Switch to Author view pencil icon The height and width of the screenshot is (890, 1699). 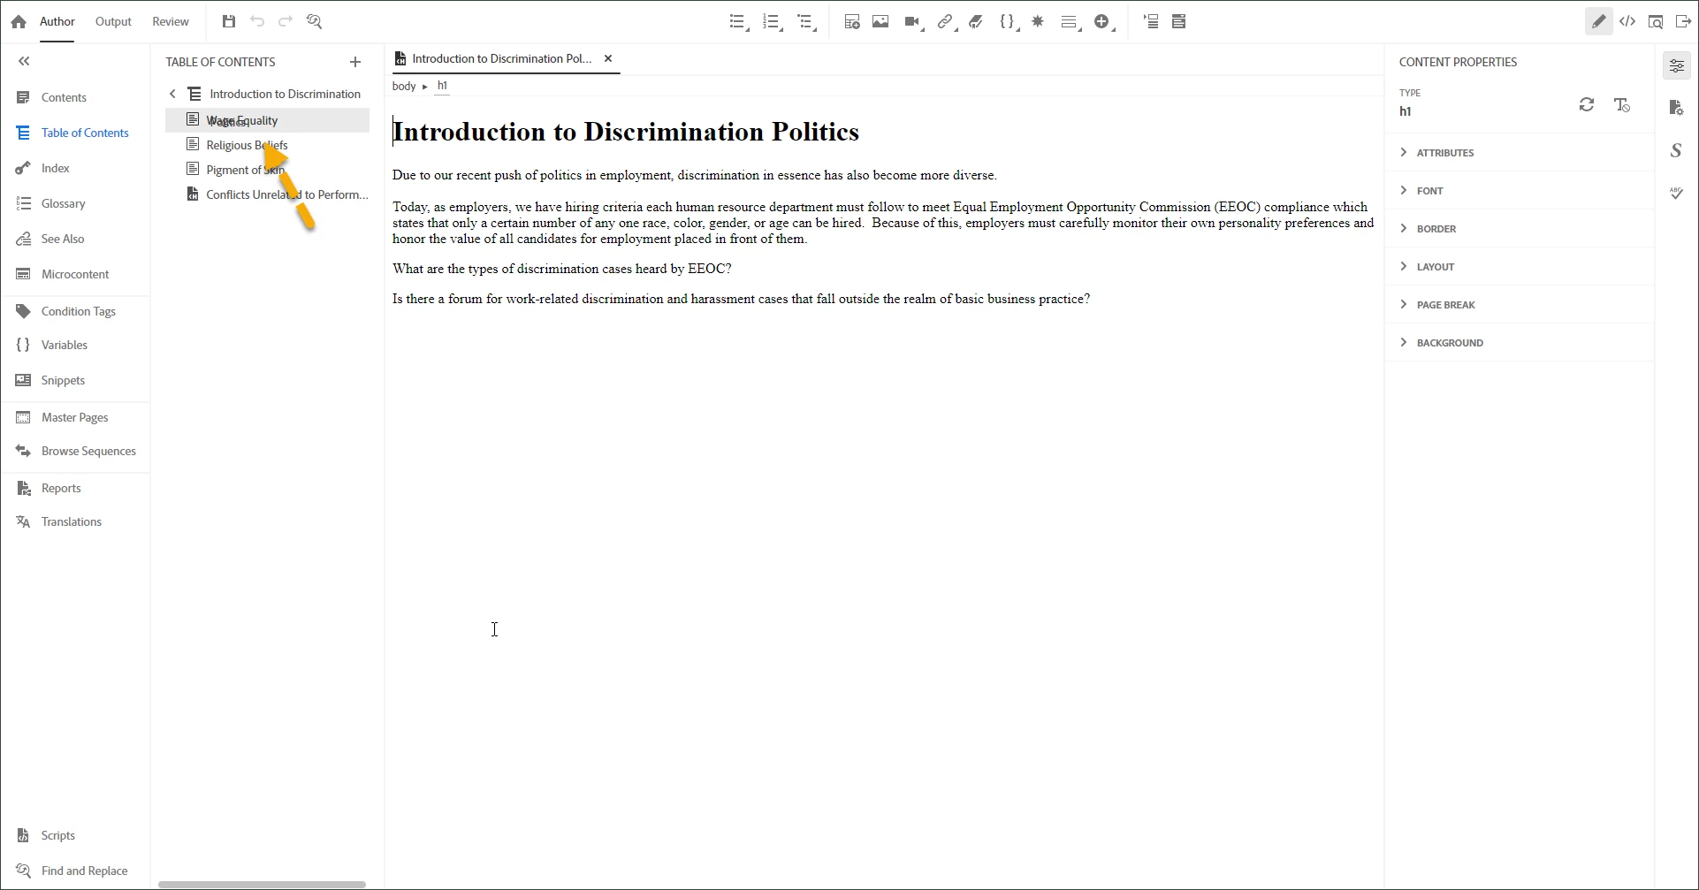(1598, 22)
